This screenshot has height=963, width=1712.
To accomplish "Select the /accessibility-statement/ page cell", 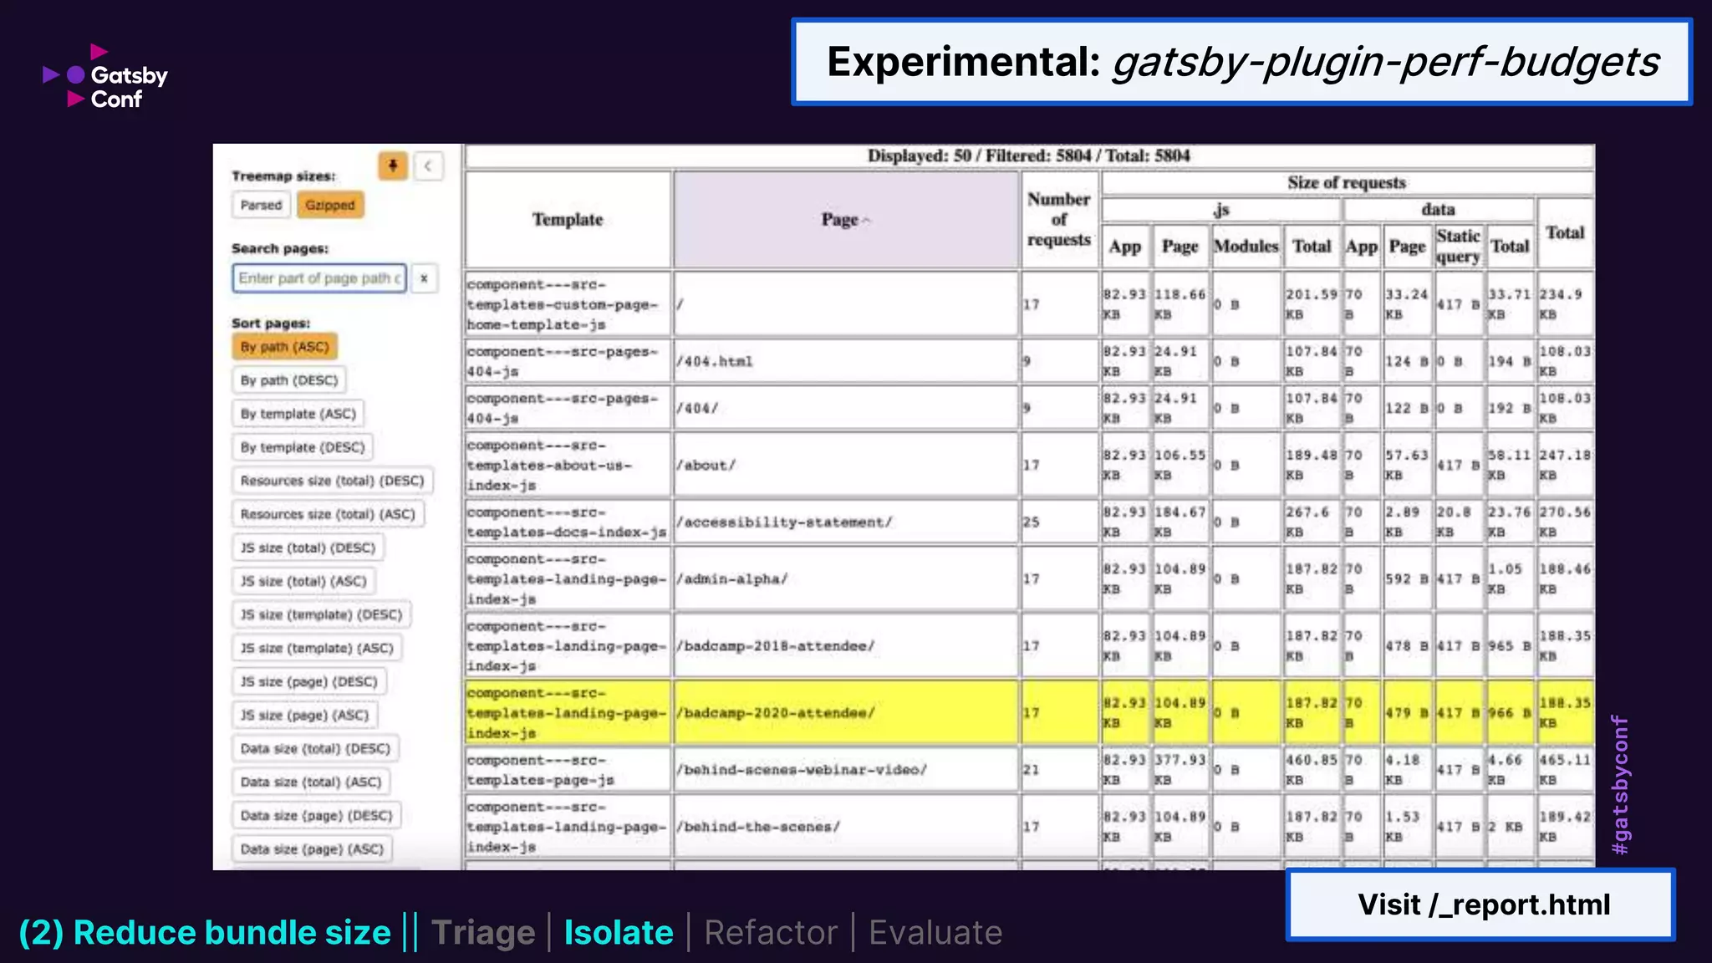I will [846, 522].
